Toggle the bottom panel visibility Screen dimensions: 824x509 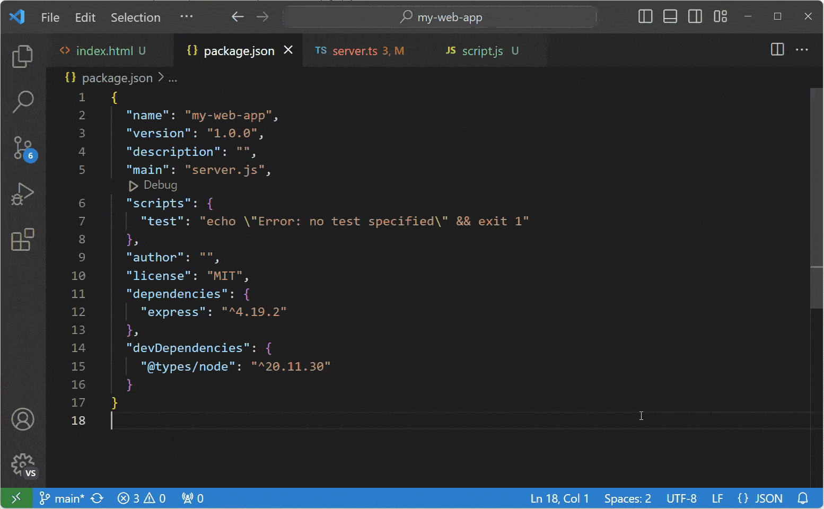[670, 17]
